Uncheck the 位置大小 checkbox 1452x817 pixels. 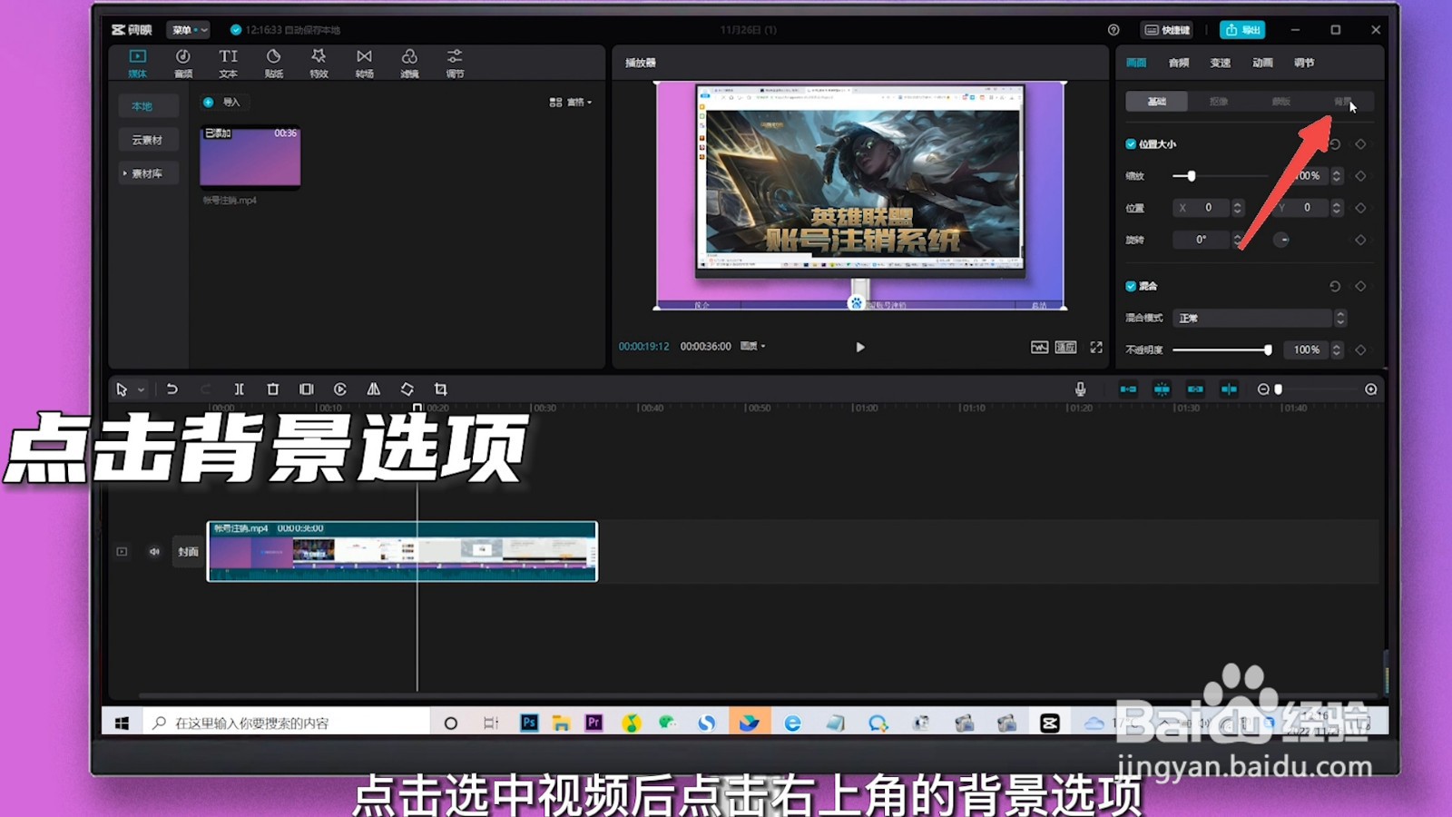click(1131, 144)
